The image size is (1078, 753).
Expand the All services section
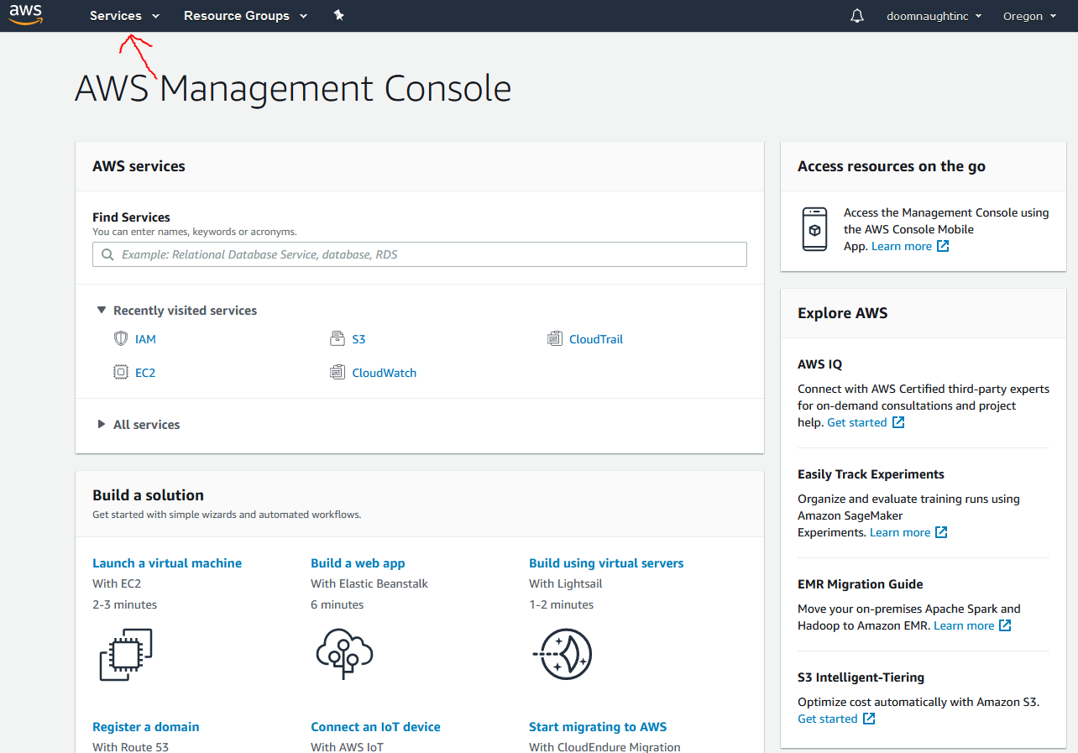[139, 425]
